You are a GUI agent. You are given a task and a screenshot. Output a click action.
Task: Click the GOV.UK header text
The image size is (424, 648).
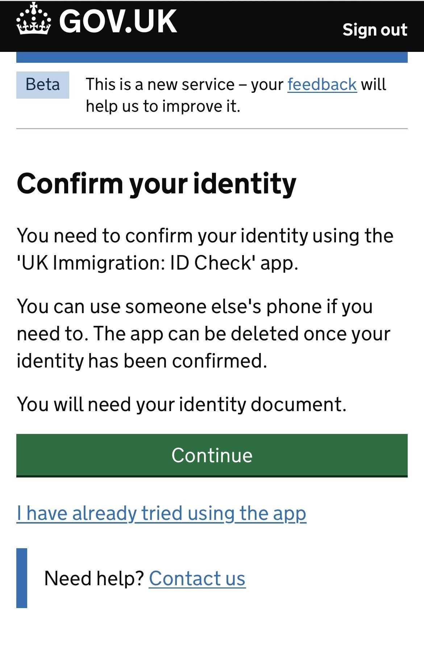[x=118, y=22]
